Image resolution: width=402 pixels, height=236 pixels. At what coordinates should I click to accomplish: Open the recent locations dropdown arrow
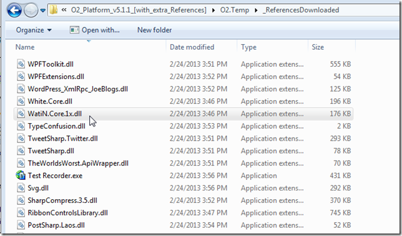point(43,11)
